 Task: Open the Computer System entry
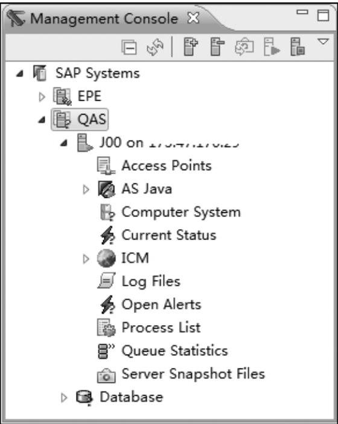coord(181,212)
